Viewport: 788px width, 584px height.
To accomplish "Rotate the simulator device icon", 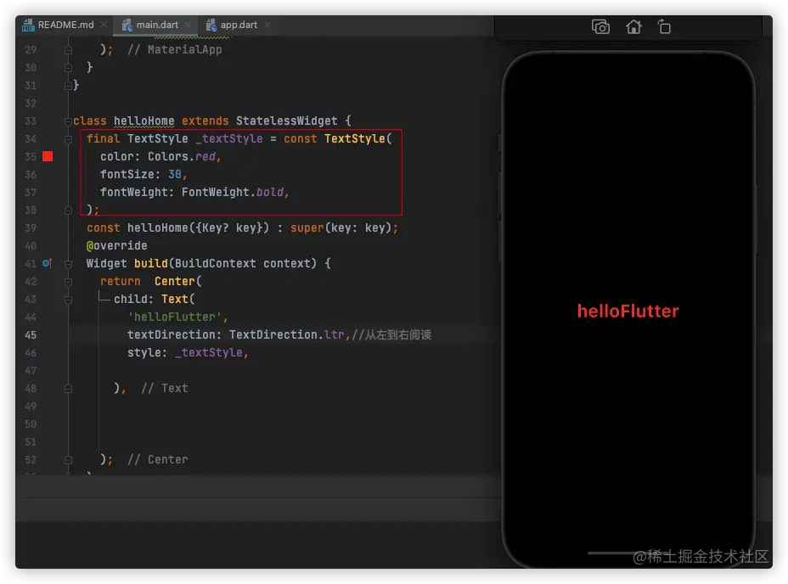I will coord(664,26).
